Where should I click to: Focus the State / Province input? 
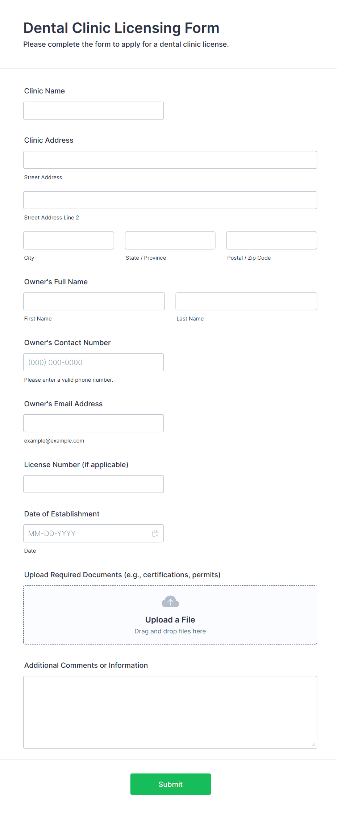(x=170, y=240)
